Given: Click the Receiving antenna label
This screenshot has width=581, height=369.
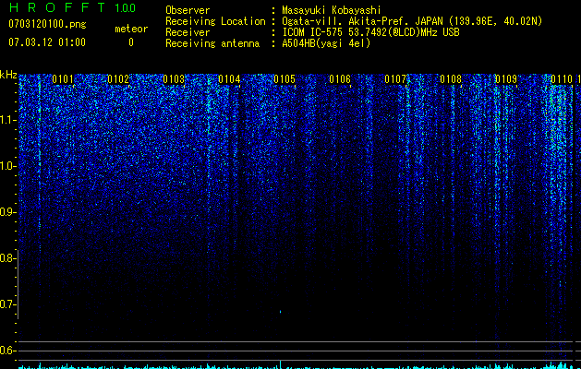Looking at the screenshot, I should coord(212,43).
